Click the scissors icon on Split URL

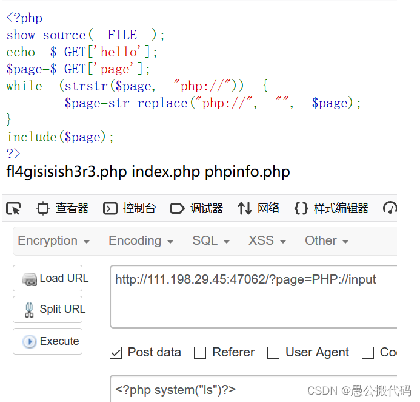pos(29,310)
